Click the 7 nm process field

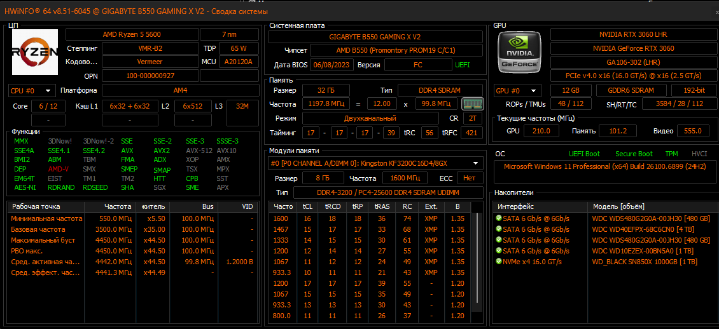click(x=229, y=34)
